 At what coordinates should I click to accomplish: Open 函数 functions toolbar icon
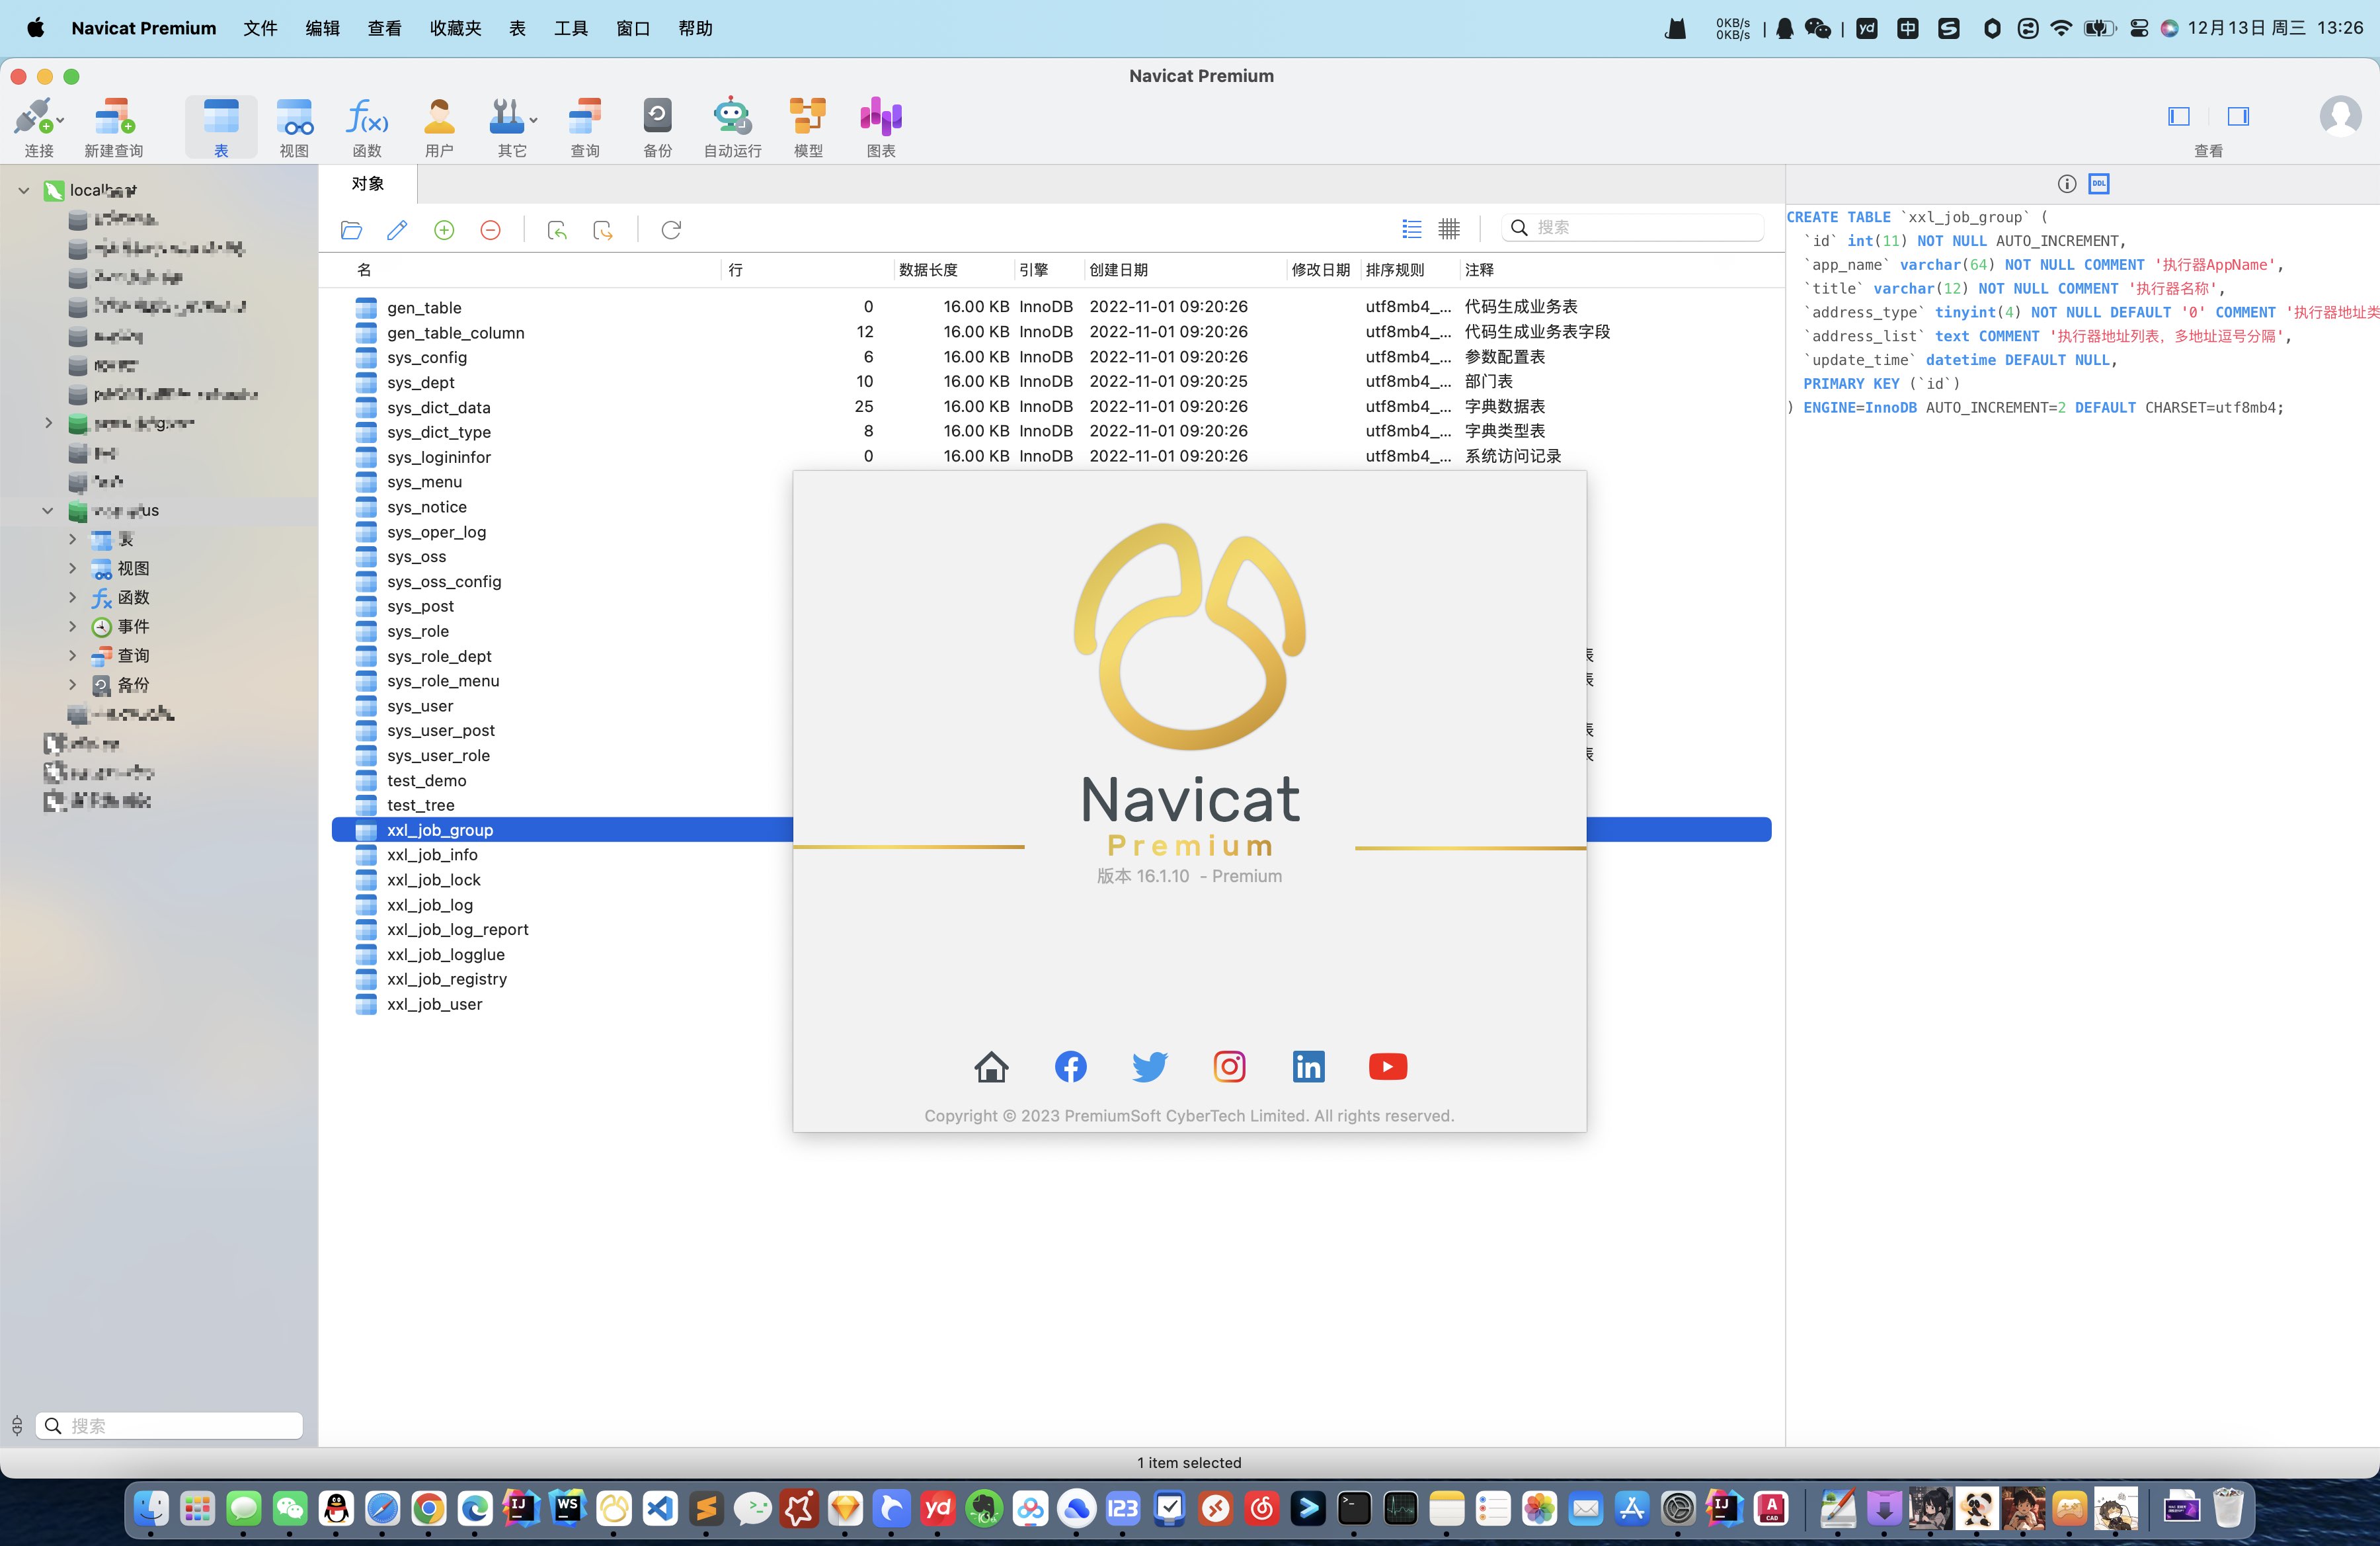(367, 117)
